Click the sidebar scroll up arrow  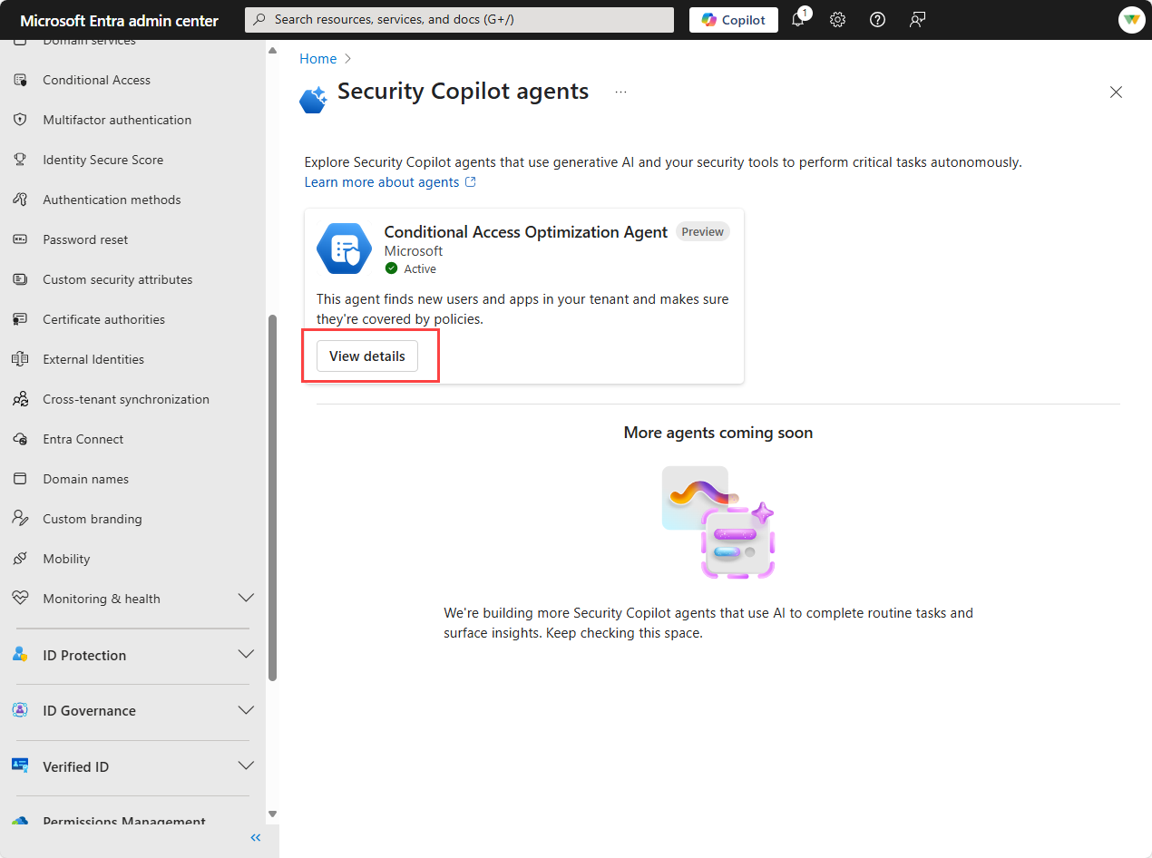pos(272,51)
